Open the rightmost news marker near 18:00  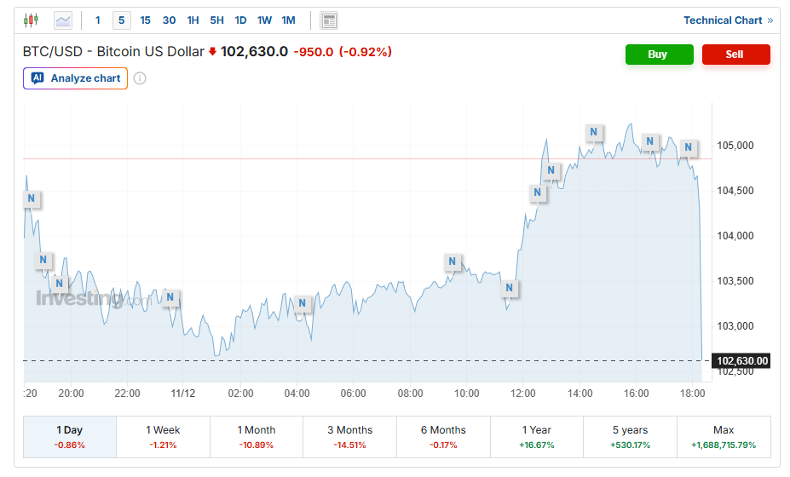pyautogui.click(x=688, y=147)
